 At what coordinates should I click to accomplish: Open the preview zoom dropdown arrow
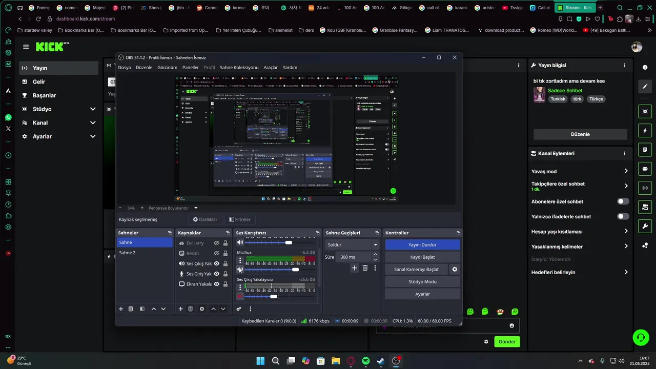(x=196, y=208)
